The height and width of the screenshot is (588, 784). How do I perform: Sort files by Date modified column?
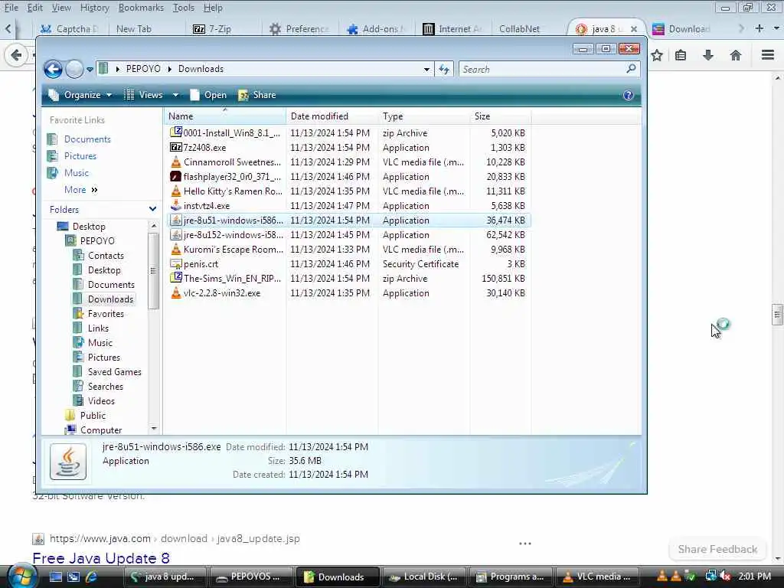[x=332, y=116]
